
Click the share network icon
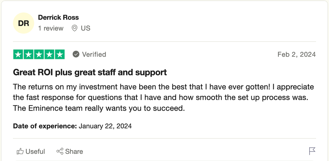[60, 151]
